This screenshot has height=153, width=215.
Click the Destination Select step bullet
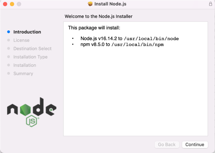9,48
